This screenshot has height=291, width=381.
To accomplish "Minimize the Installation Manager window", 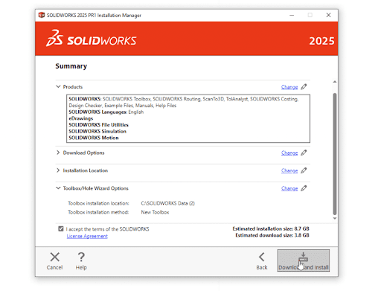I will (292, 15).
